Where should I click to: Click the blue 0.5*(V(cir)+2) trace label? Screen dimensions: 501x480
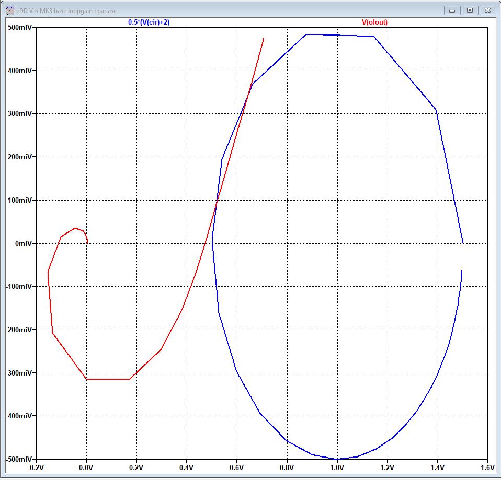149,22
